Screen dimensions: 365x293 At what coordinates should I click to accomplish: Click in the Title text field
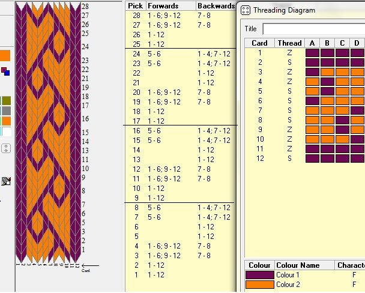click(314, 29)
